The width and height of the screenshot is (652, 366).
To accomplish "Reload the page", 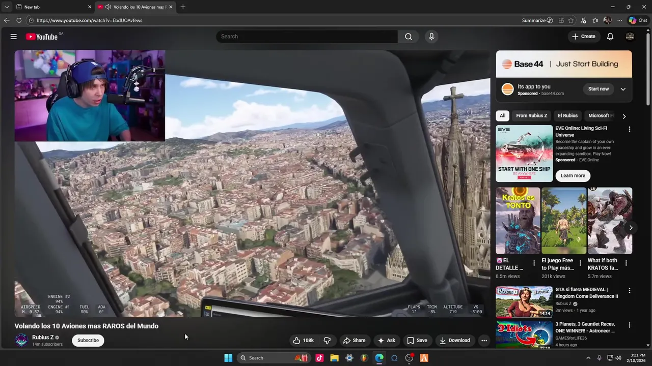I will point(19,20).
